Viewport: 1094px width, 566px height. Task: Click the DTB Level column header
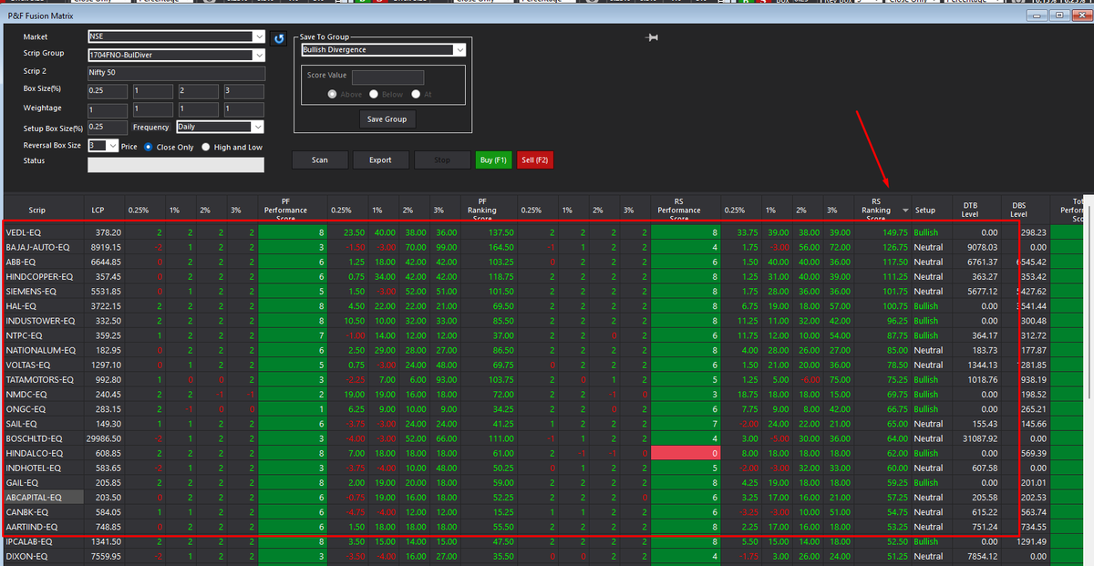pos(971,210)
